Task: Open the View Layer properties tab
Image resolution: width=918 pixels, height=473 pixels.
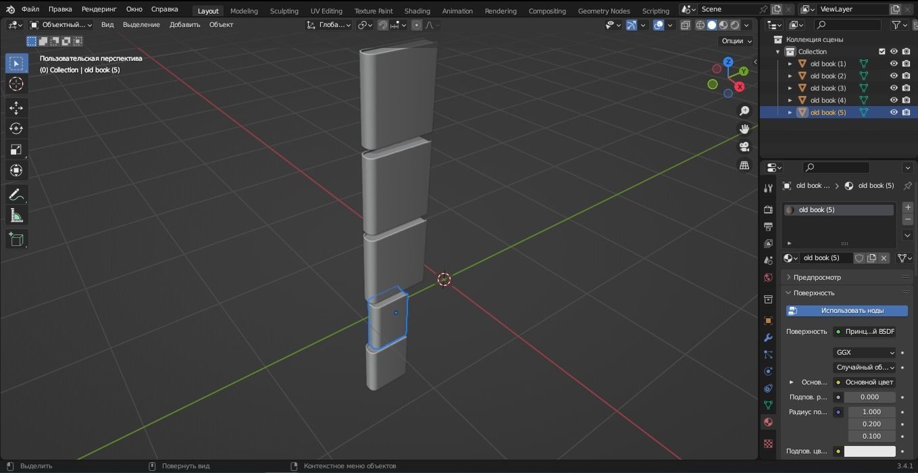Action: point(768,243)
